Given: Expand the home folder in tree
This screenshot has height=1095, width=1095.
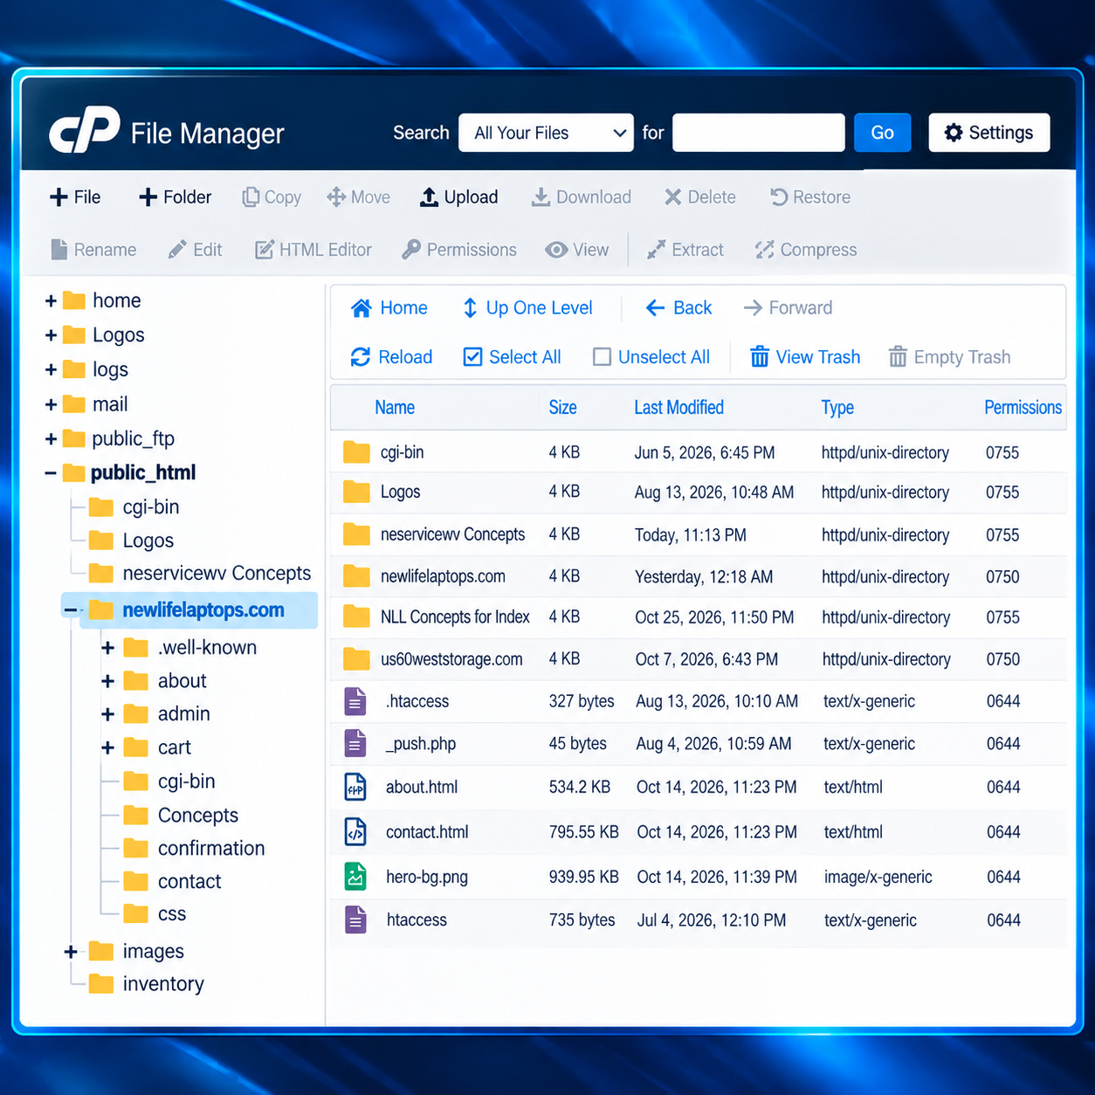Looking at the screenshot, I should 51,301.
